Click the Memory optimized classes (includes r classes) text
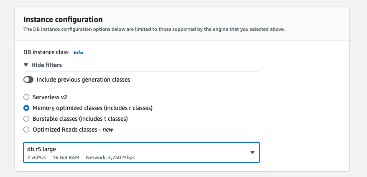 coord(92,108)
